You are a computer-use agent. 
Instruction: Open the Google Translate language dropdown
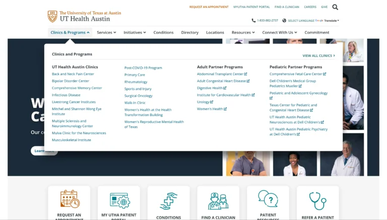point(332,21)
